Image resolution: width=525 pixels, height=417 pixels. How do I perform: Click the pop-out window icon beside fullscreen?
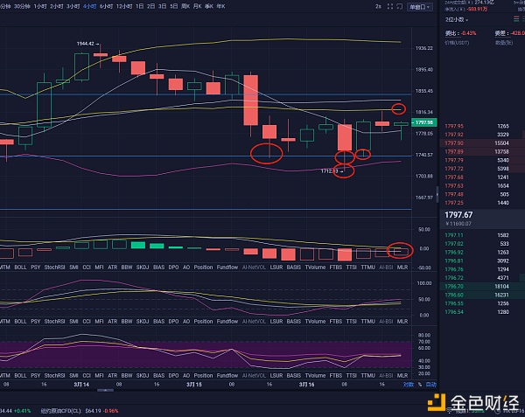click(400, 6)
